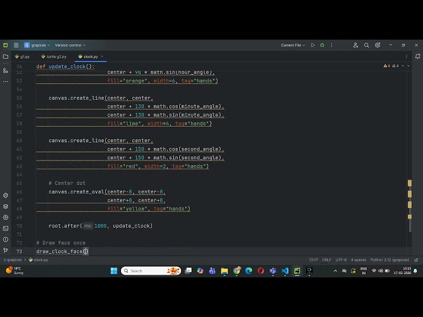Click the yellow warnings count indicator
Screen dimensions: 423x317
tap(387, 66)
